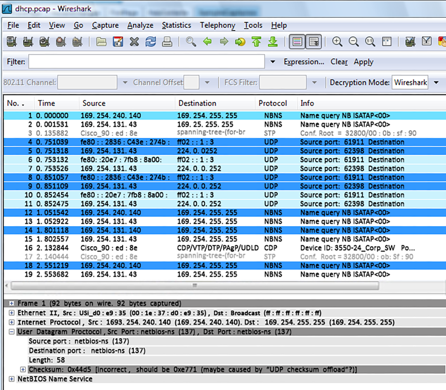Open the capture interfaces list icon

tap(11, 42)
